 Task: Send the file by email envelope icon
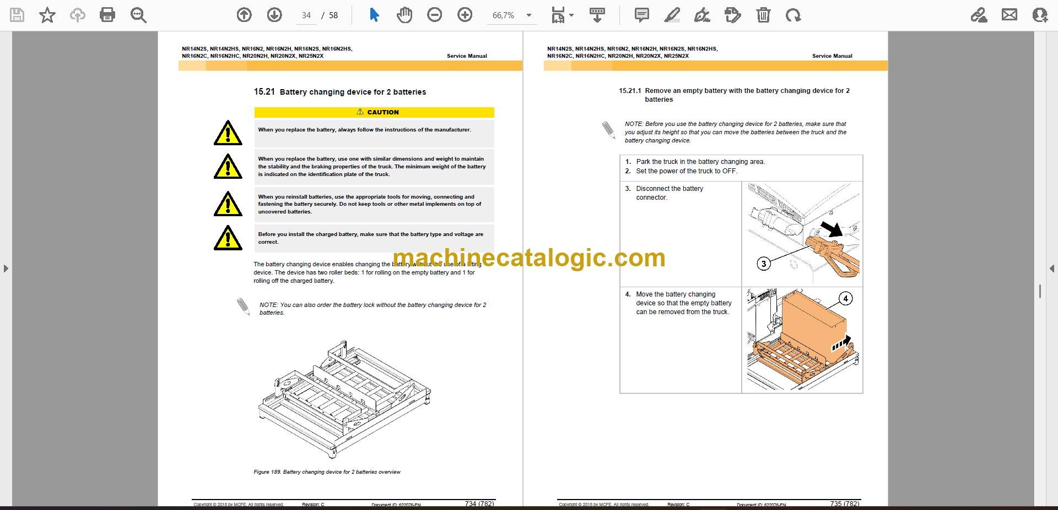pos(1010,15)
